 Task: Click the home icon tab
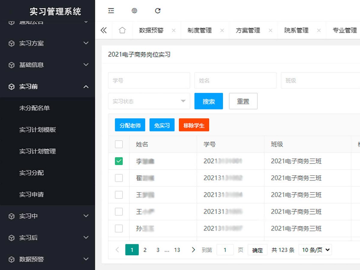click(122, 30)
